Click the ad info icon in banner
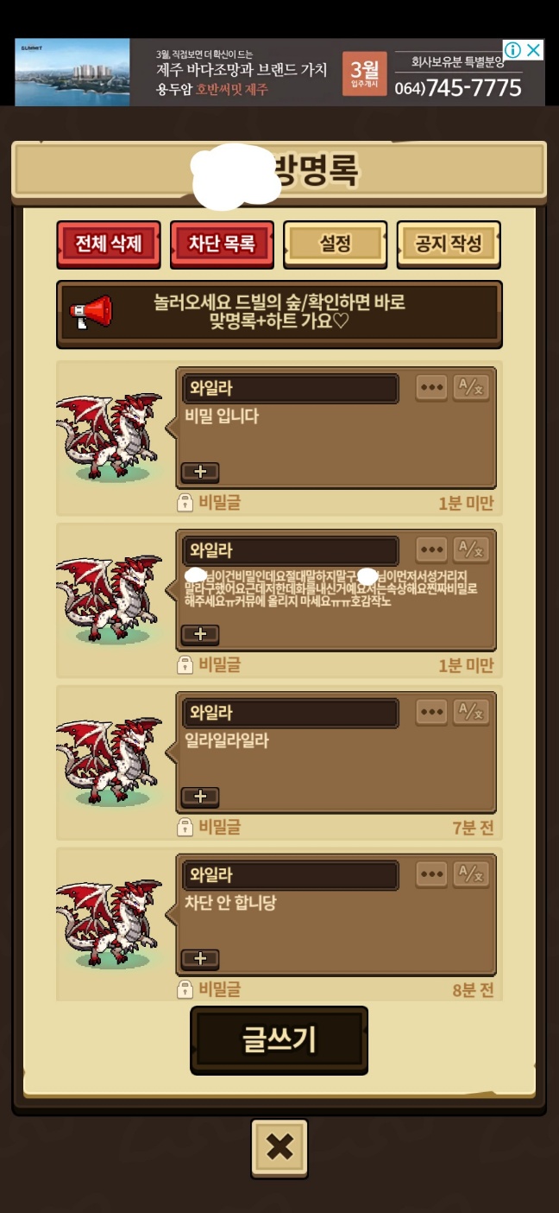 click(x=512, y=50)
